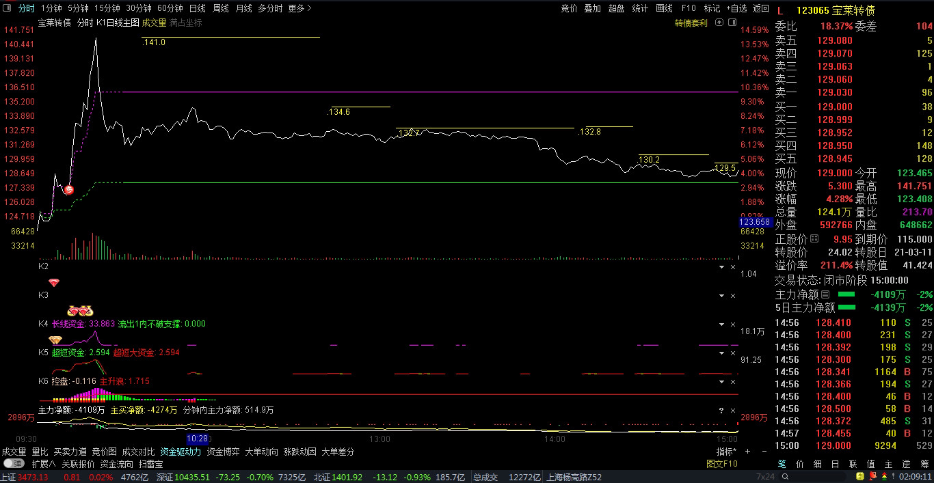Click the info icon beside 正股价
This screenshot has height=483, width=934.
(x=814, y=239)
